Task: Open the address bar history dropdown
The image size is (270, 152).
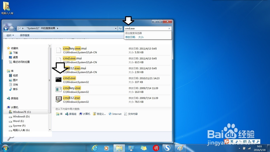Action: [x=116, y=28]
